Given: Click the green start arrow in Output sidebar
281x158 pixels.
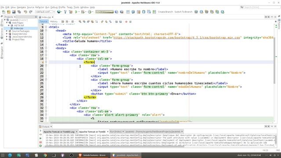Looking at the screenshot, I should 40,131.
